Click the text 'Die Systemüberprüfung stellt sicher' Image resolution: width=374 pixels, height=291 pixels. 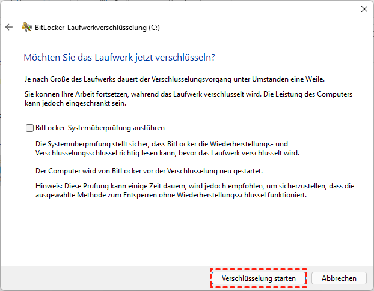[x=167, y=148]
